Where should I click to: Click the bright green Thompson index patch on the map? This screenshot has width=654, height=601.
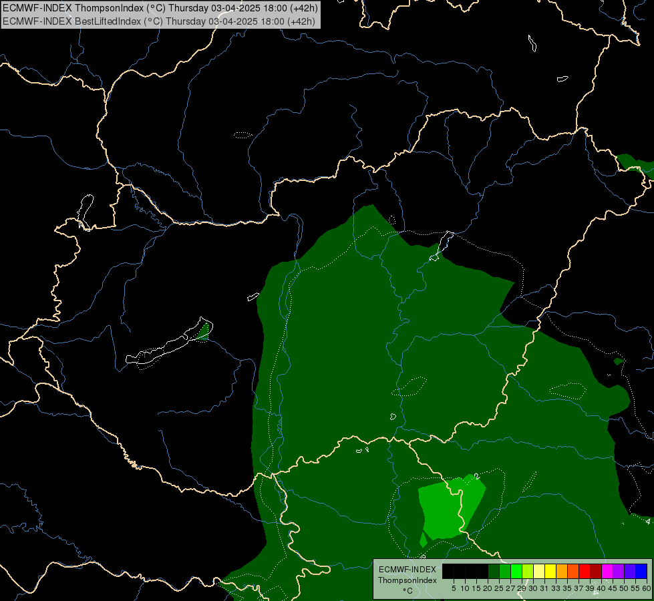[448, 507]
